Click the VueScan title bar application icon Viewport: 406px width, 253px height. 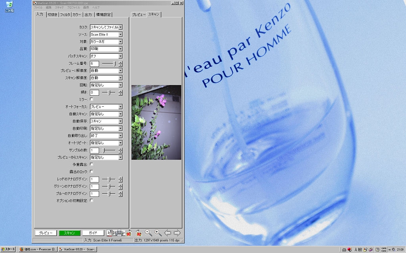[x=35, y=3]
